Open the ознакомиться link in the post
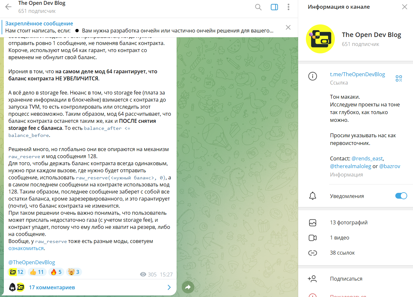Image resolution: width=413 pixels, height=297 pixels. 26,248
